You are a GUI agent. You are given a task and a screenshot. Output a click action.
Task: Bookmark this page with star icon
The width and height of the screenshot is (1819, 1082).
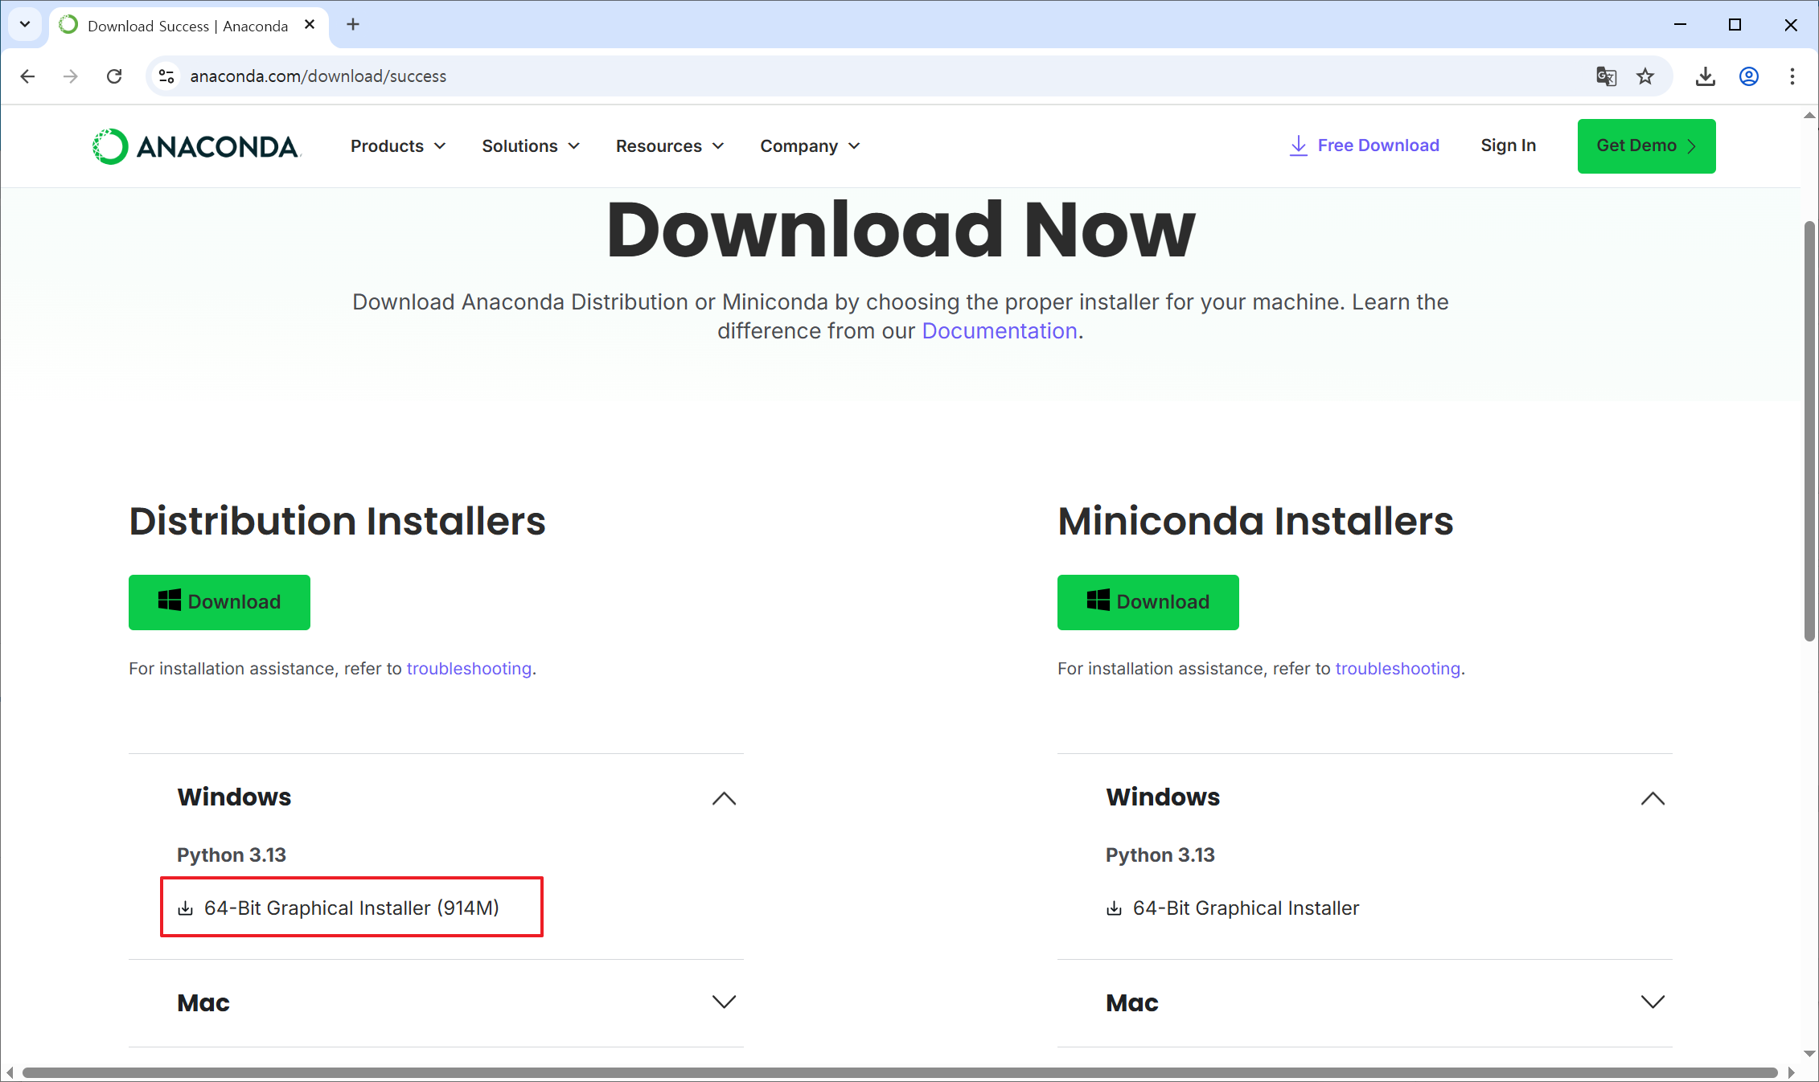pos(1645,76)
